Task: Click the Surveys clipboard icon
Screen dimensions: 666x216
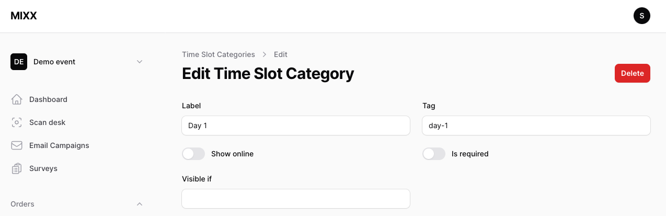Action: pyautogui.click(x=17, y=168)
